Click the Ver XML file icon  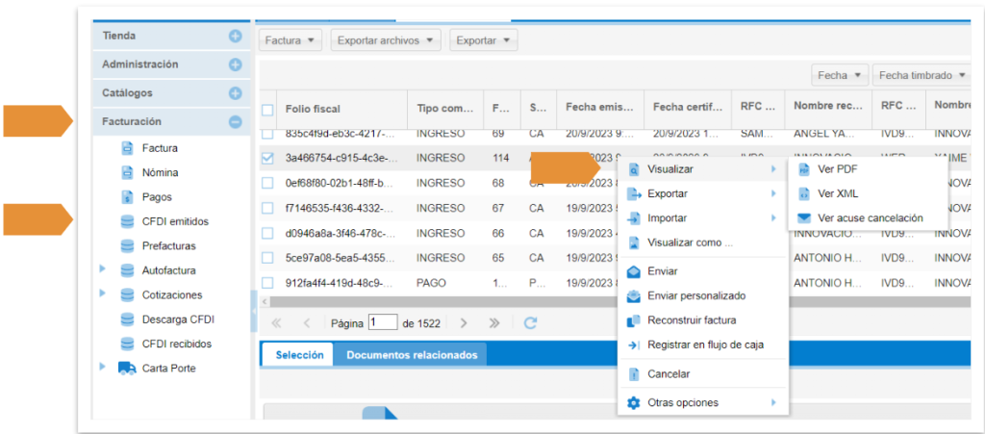click(803, 194)
